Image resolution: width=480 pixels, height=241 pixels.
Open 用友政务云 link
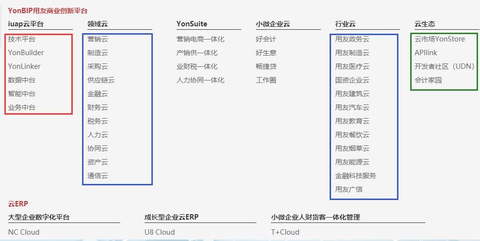tap(353, 39)
